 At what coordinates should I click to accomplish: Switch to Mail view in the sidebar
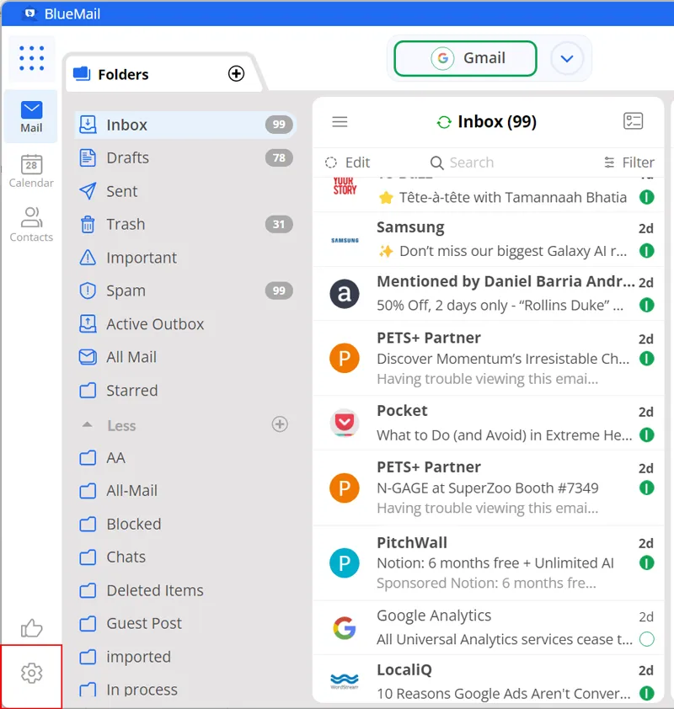(x=31, y=117)
